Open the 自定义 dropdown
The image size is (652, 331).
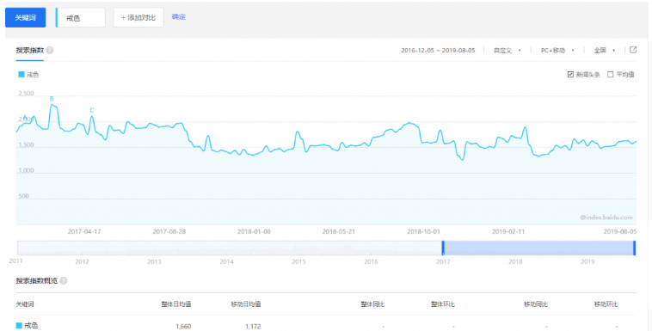pyautogui.click(x=507, y=51)
